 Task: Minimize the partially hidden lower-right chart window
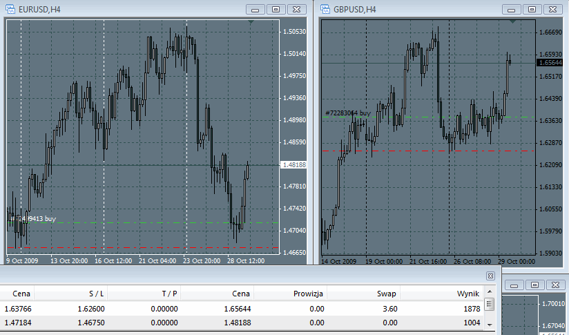(x=514, y=285)
